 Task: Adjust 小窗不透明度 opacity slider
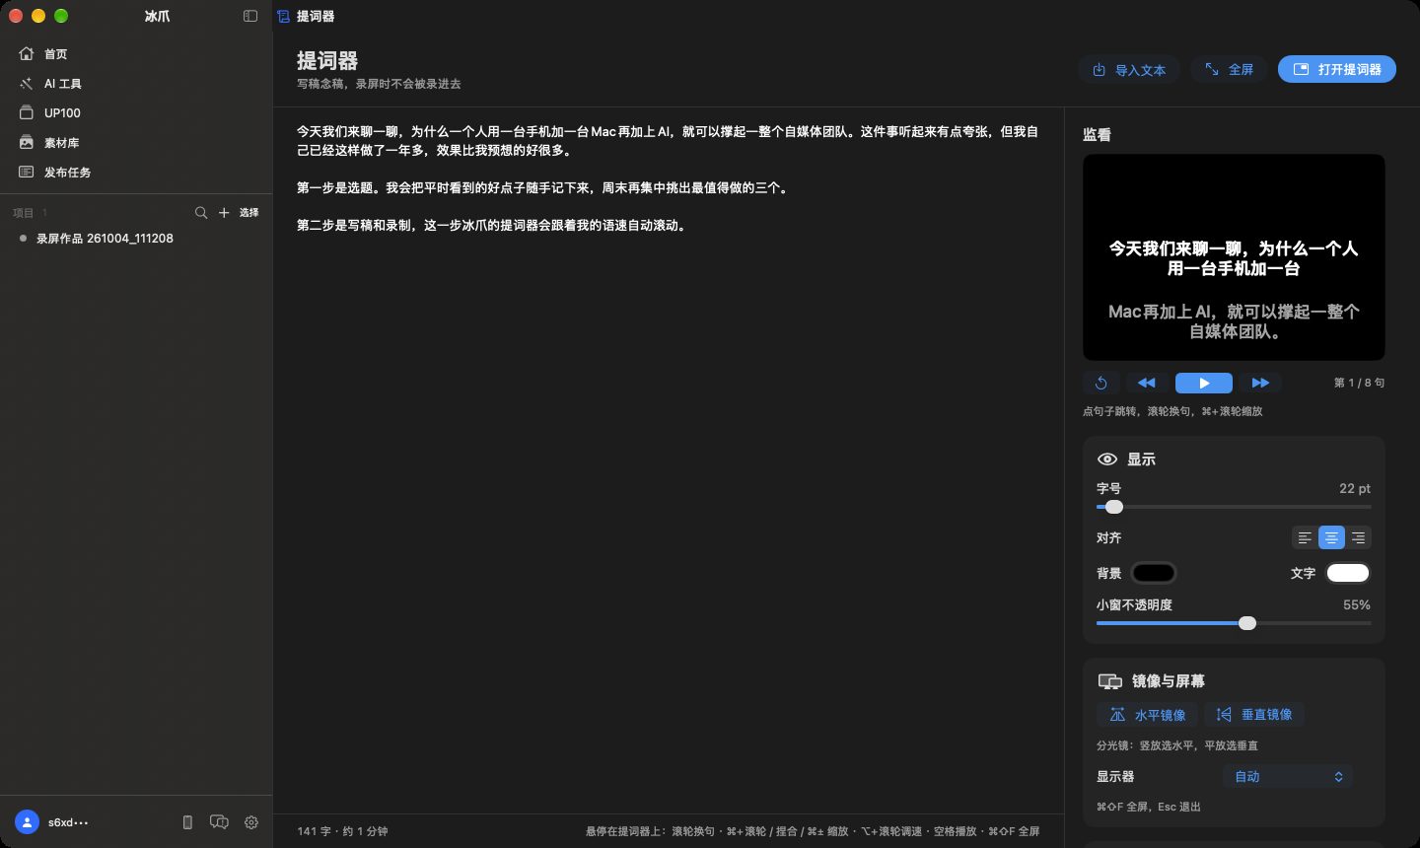[x=1234, y=623]
